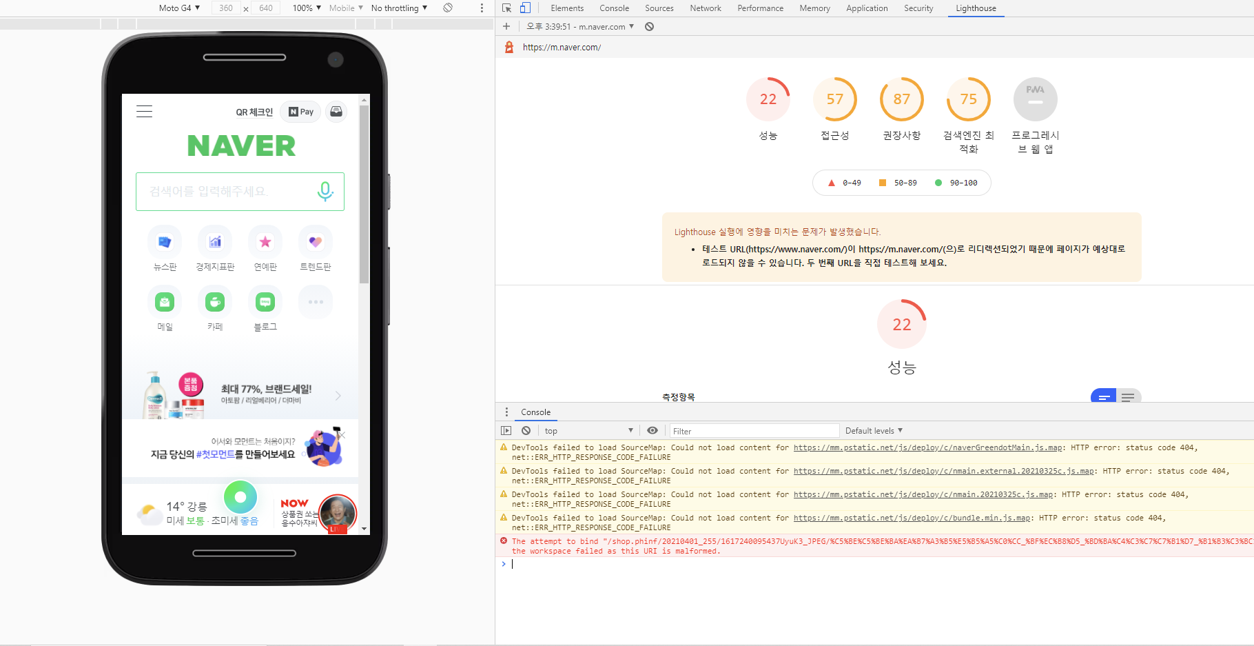1254x646 pixels.
Task: Switch to the Elements tab
Action: 567,8
